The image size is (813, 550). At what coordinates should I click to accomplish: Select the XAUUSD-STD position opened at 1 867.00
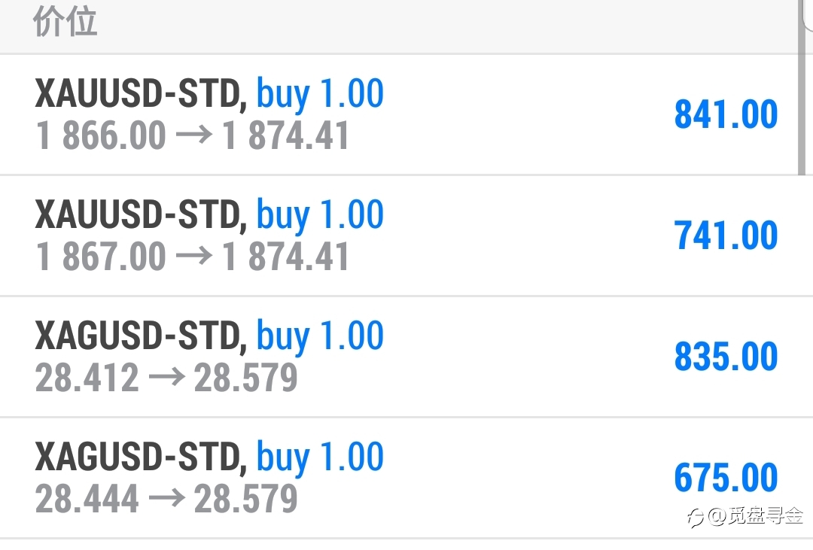398,235
